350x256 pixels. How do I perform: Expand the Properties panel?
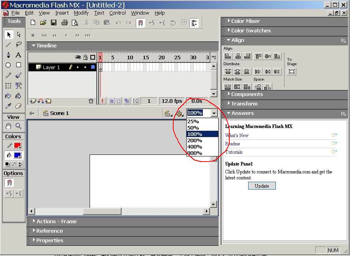(34, 240)
